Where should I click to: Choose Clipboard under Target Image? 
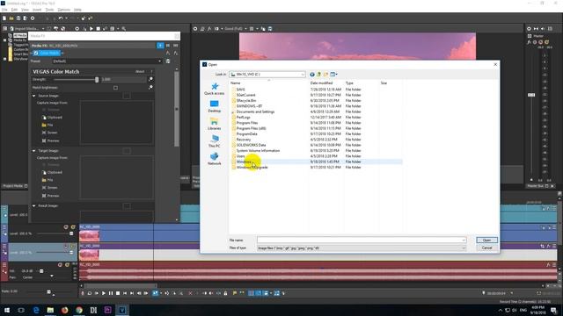pos(52,172)
